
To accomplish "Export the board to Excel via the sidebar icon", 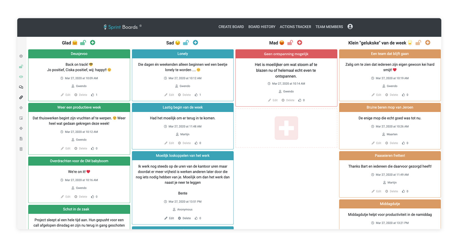I will coord(21,139).
